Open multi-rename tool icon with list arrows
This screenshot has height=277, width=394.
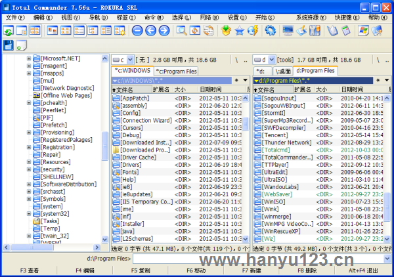pos(209,31)
